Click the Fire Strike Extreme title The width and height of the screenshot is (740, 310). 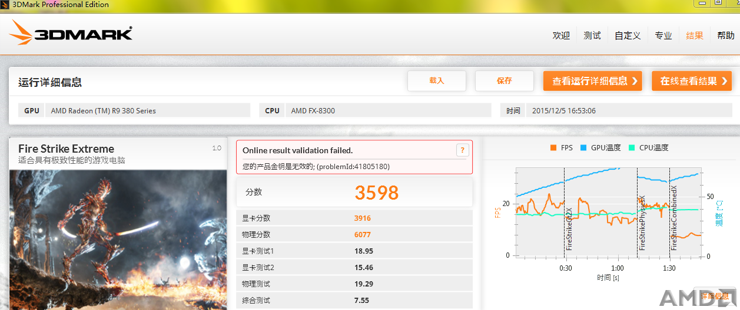tap(66, 149)
